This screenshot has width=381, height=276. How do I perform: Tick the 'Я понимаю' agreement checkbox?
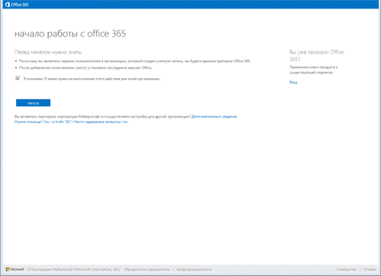point(18,78)
